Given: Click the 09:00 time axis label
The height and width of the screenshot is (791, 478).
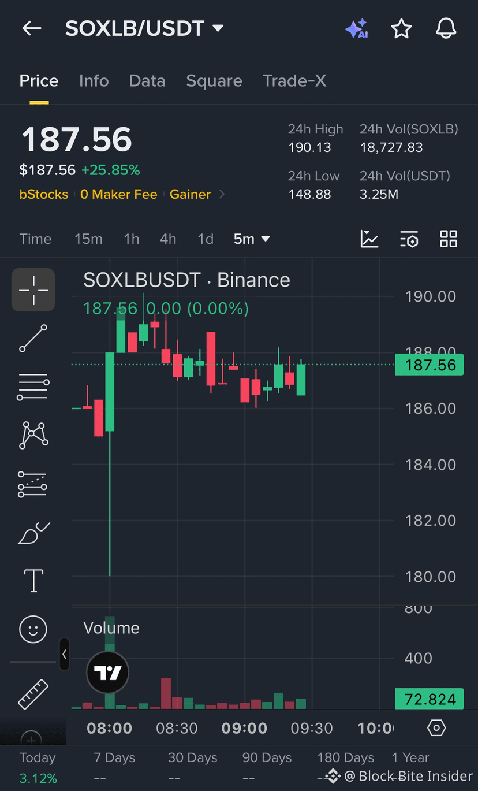Looking at the screenshot, I should coord(244,728).
